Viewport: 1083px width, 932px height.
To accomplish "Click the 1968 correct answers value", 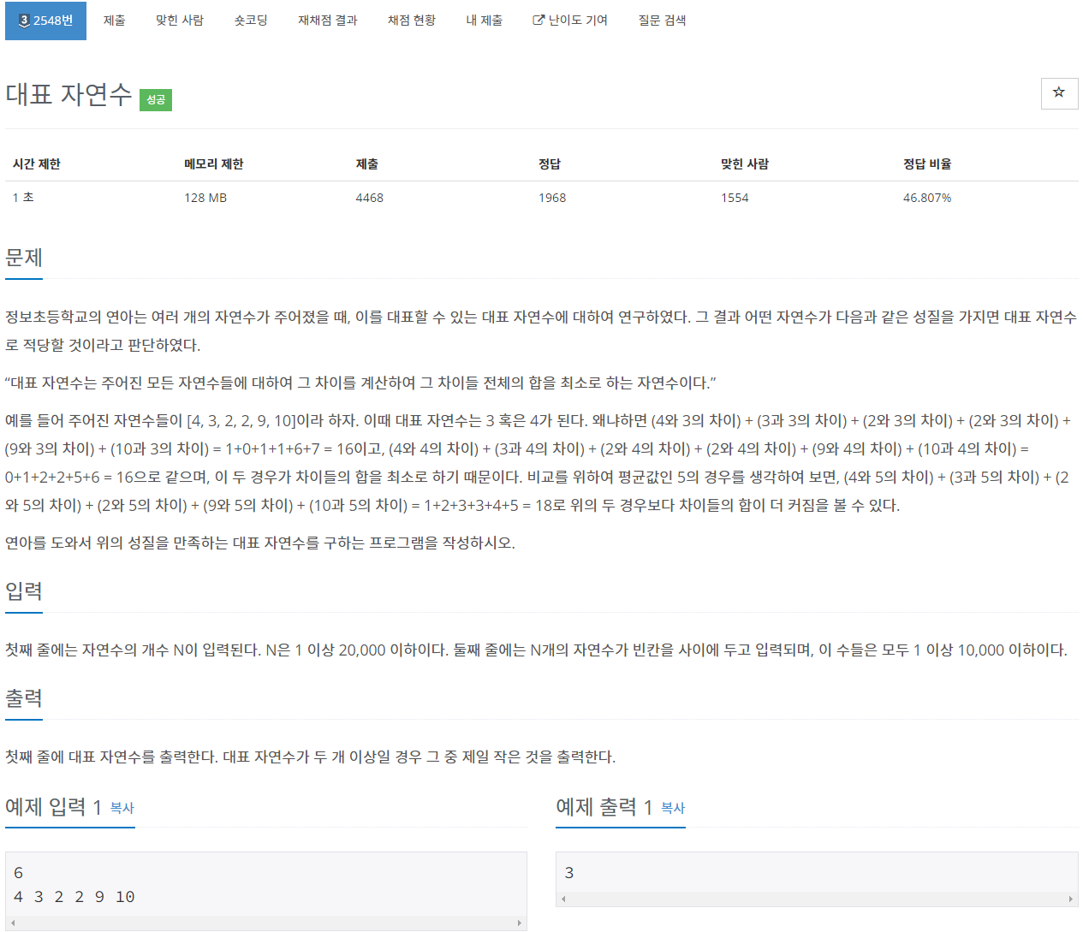I will tap(552, 198).
